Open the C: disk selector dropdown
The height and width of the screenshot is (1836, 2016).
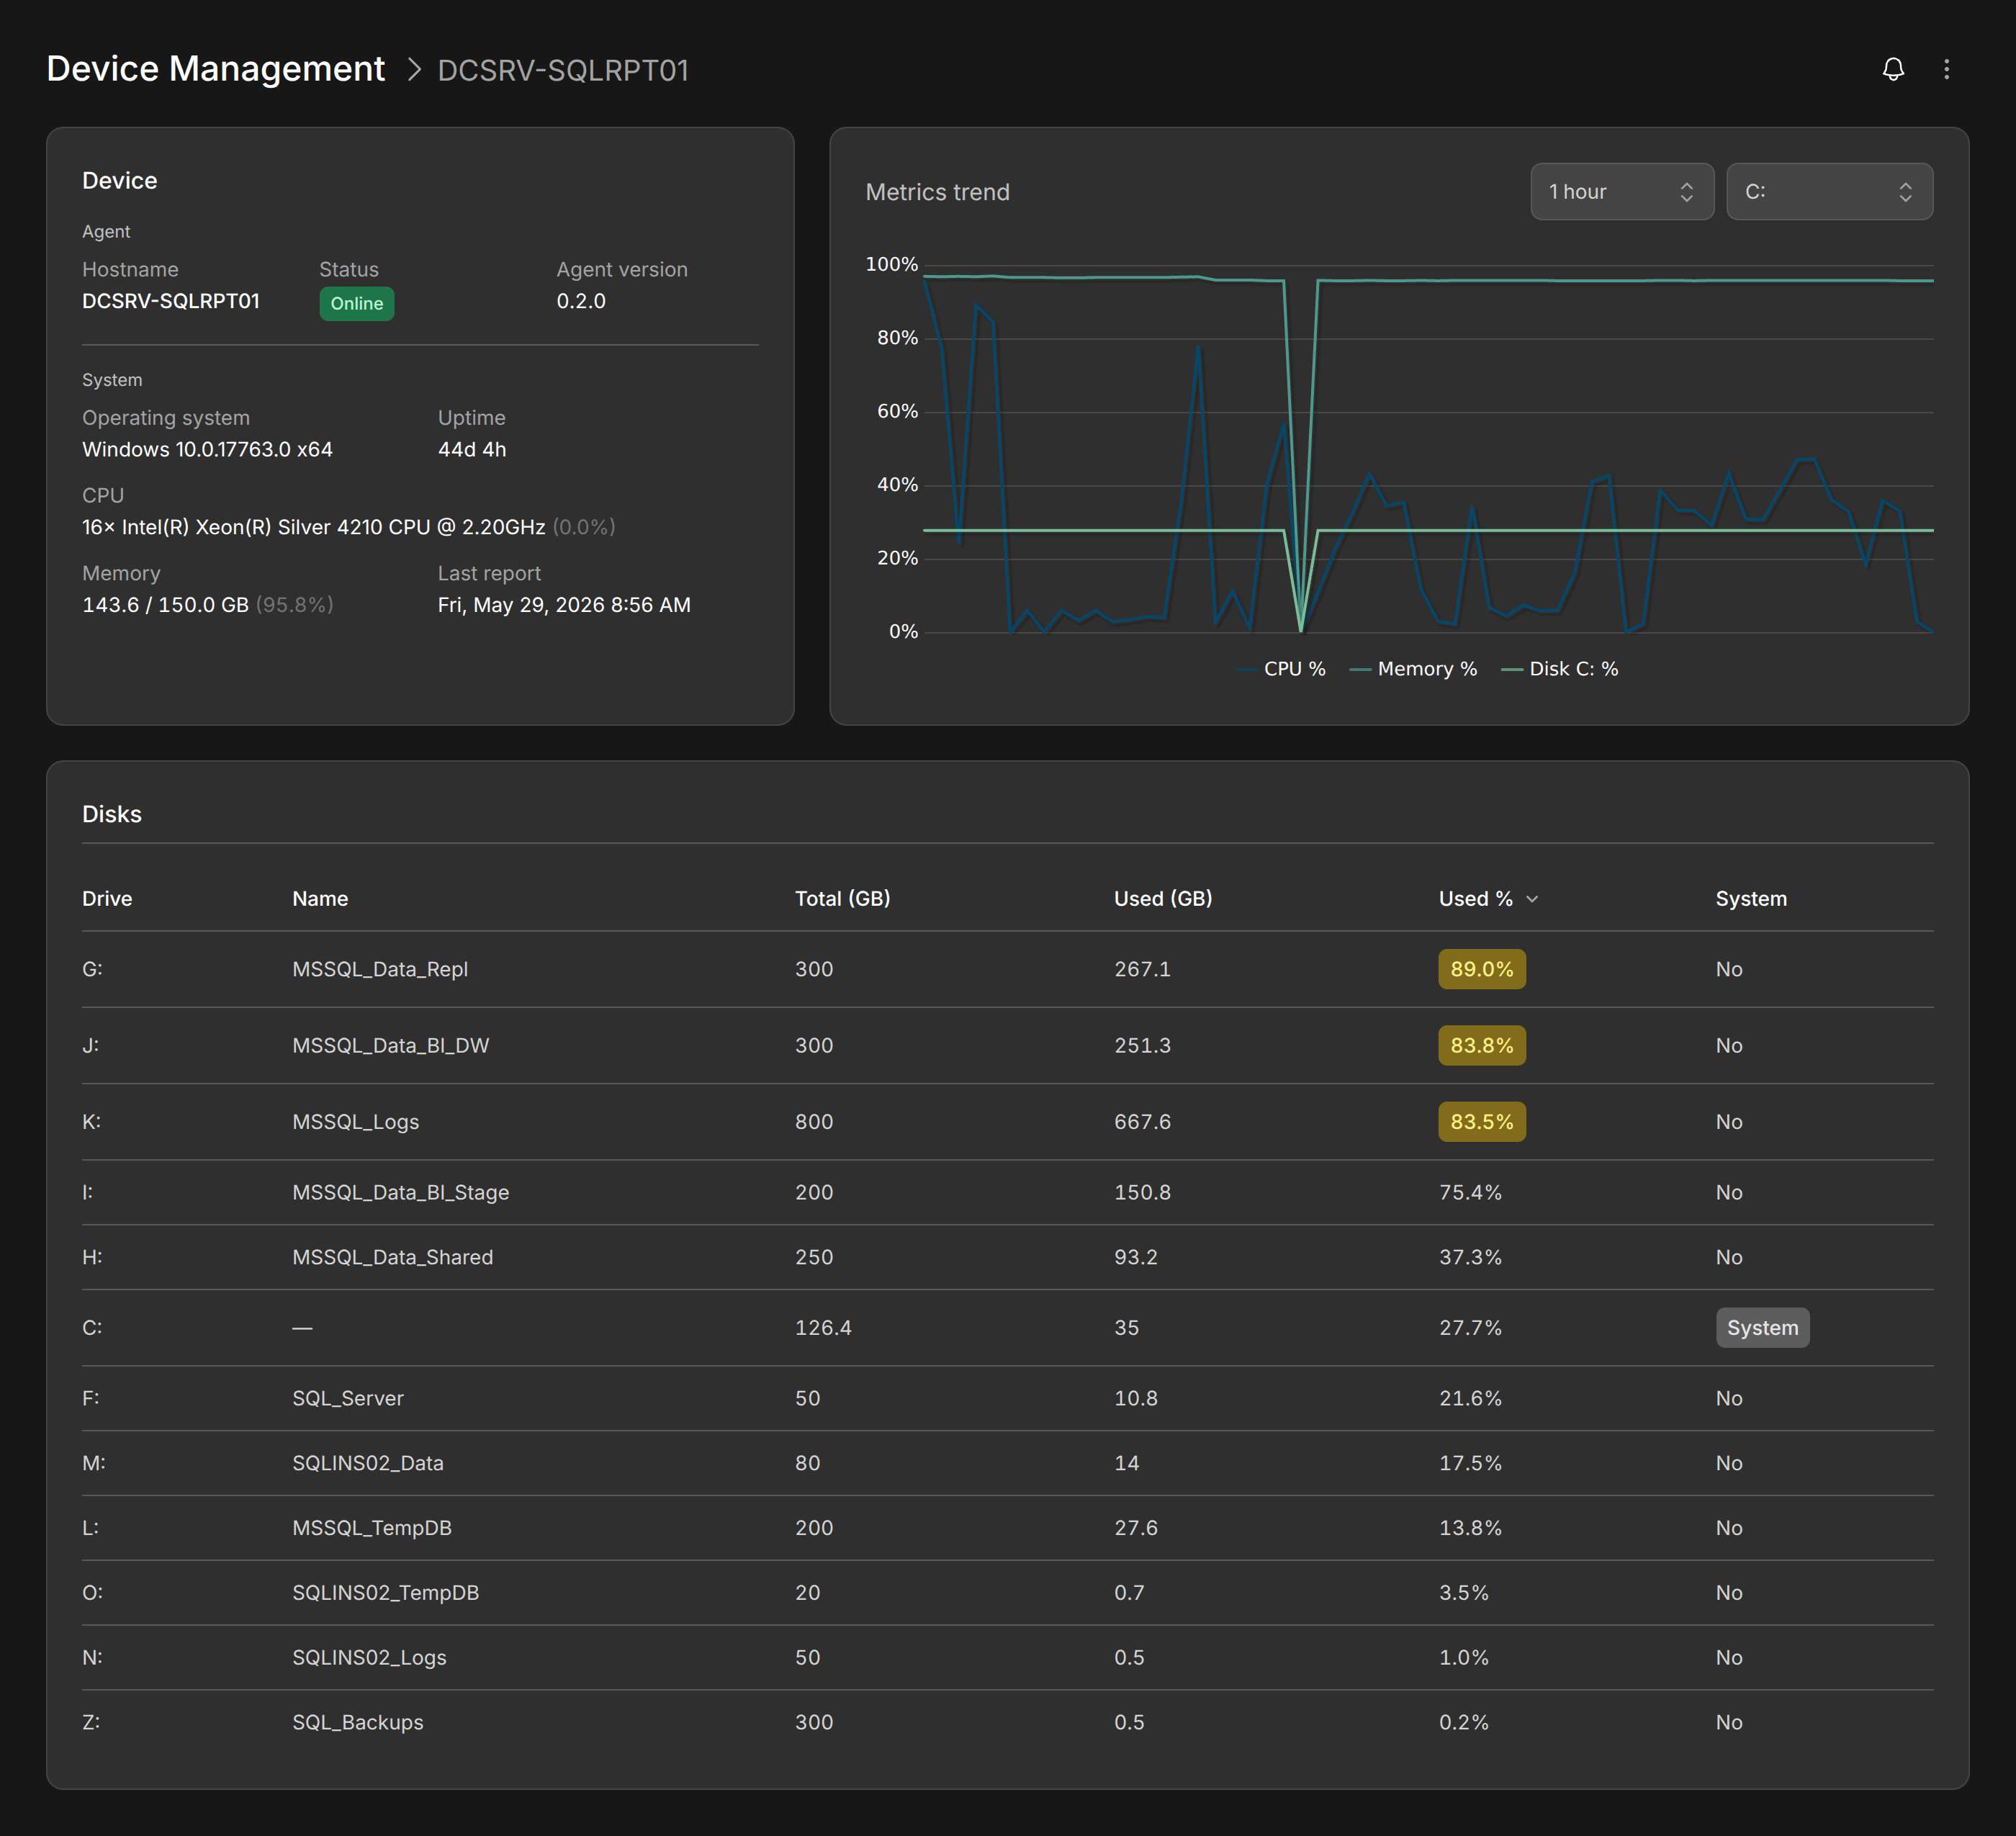pyautogui.click(x=1829, y=192)
